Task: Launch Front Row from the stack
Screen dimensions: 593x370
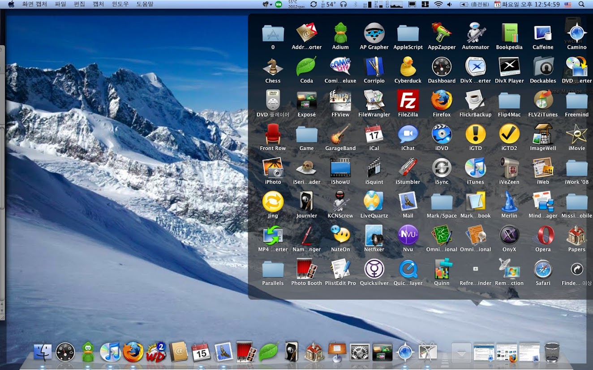Action: (x=273, y=135)
